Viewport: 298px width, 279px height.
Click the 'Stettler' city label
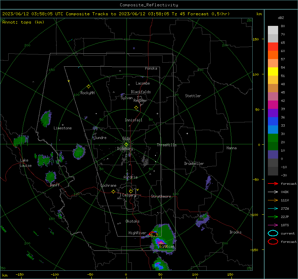point(193,96)
